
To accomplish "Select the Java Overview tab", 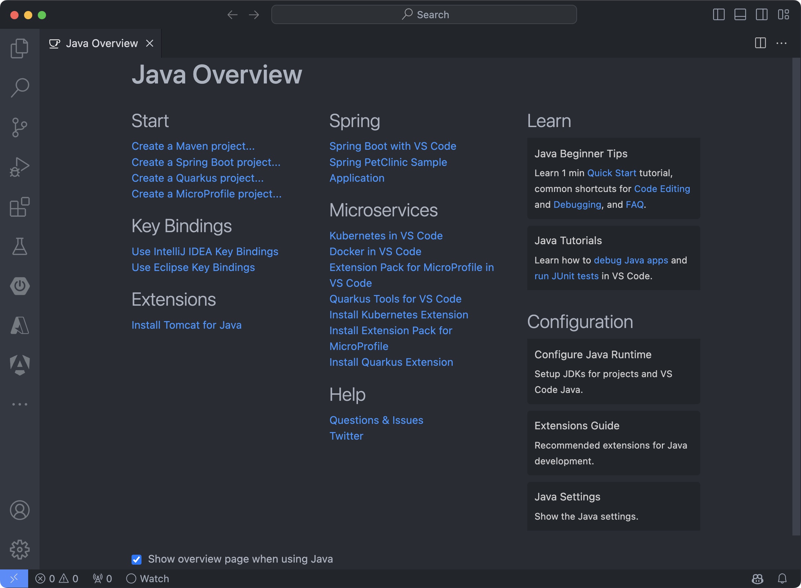I will tap(101, 43).
